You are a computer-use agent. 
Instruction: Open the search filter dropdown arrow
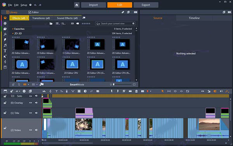coord(99,24)
